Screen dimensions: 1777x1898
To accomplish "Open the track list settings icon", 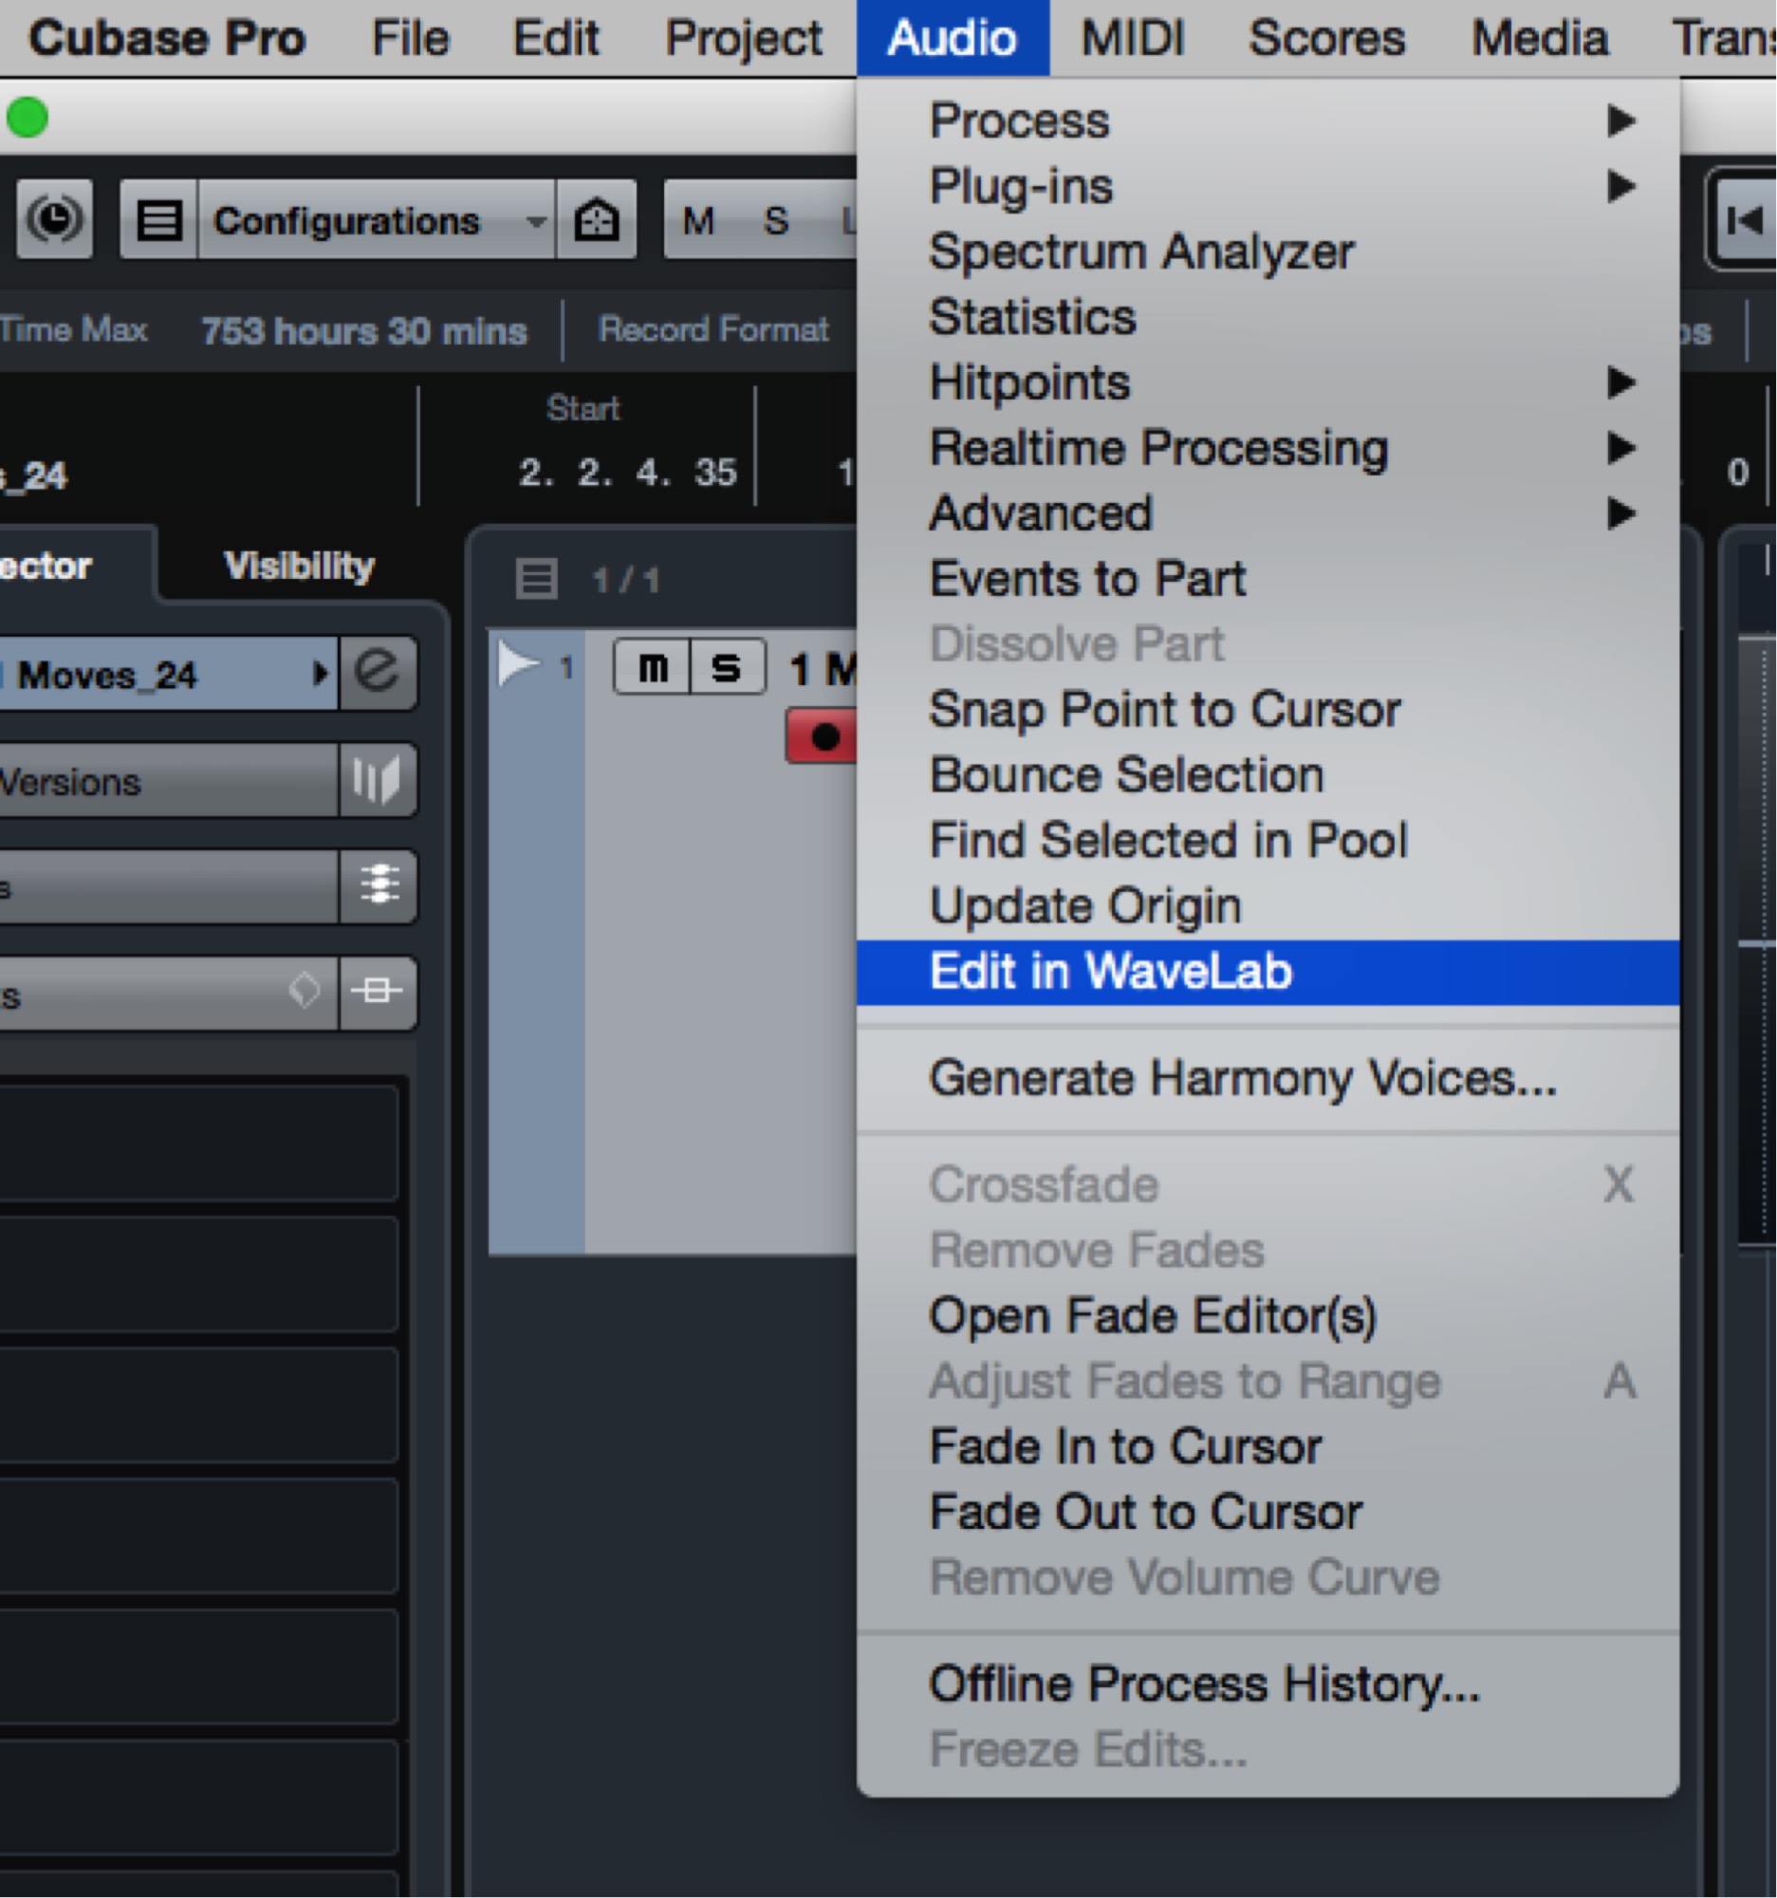I will 535,579.
